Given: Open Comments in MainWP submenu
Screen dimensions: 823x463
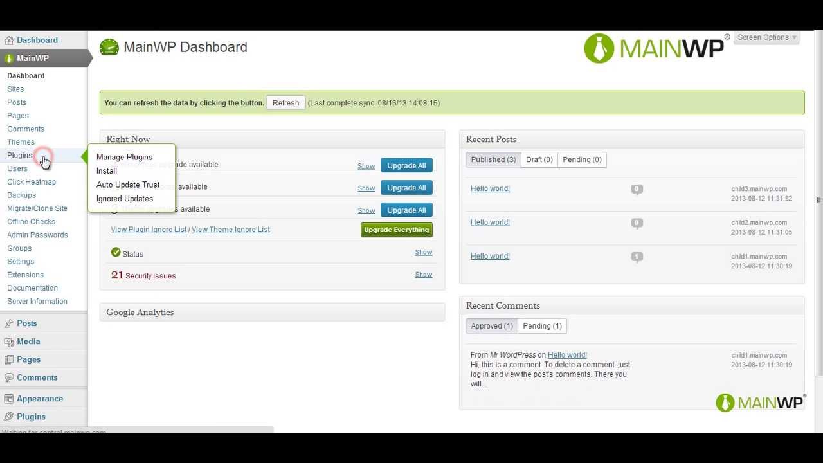Looking at the screenshot, I should pos(26,129).
